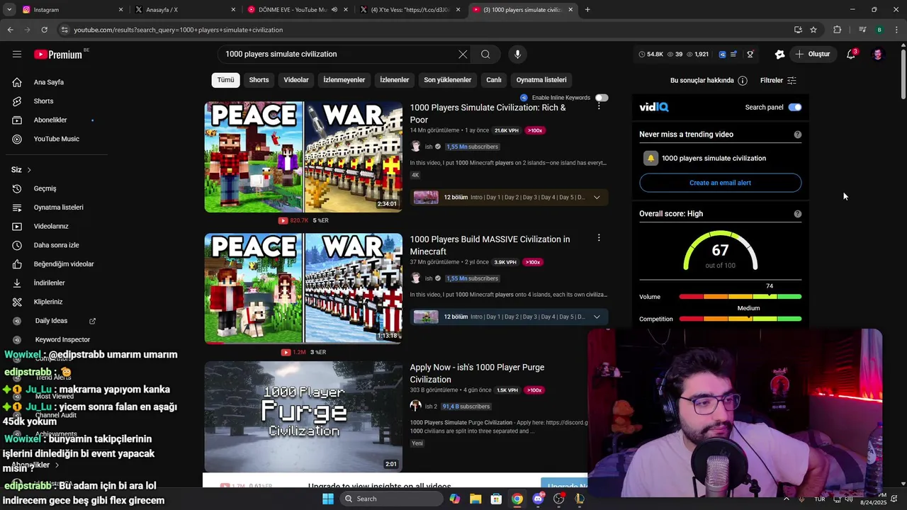Clear the search query with the X icon
Image resolution: width=907 pixels, height=510 pixels.
pyautogui.click(x=463, y=55)
